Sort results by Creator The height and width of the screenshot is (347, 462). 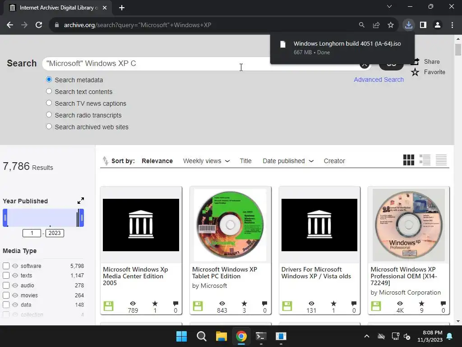tap(334, 161)
